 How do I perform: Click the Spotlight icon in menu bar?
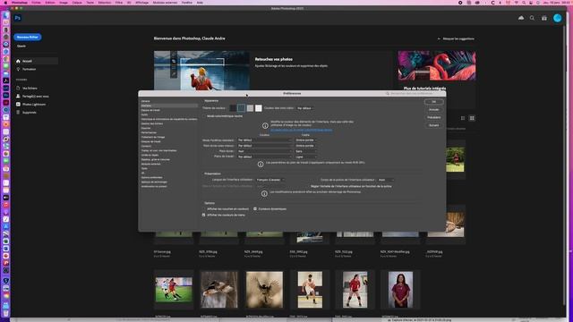(x=524, y=3)
